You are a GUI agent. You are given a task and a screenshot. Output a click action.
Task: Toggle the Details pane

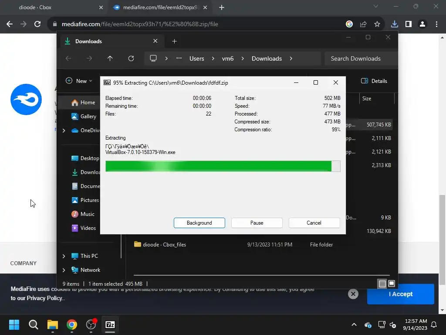click(374, 81)
